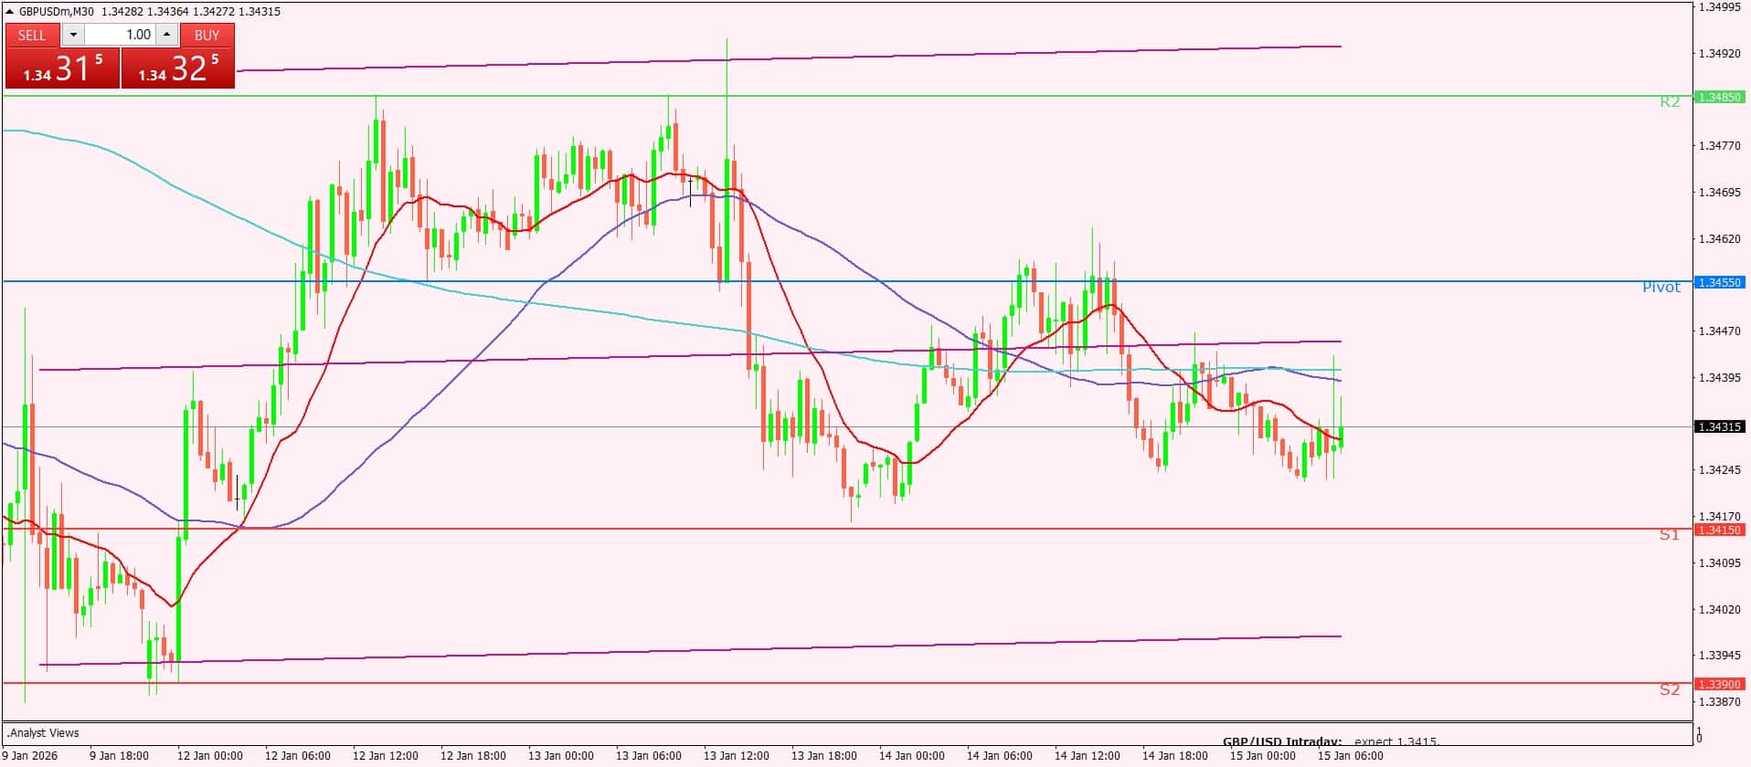Click the 9 Jan 2026 date label
The image size is (1751, 767).
pos(29,756)
